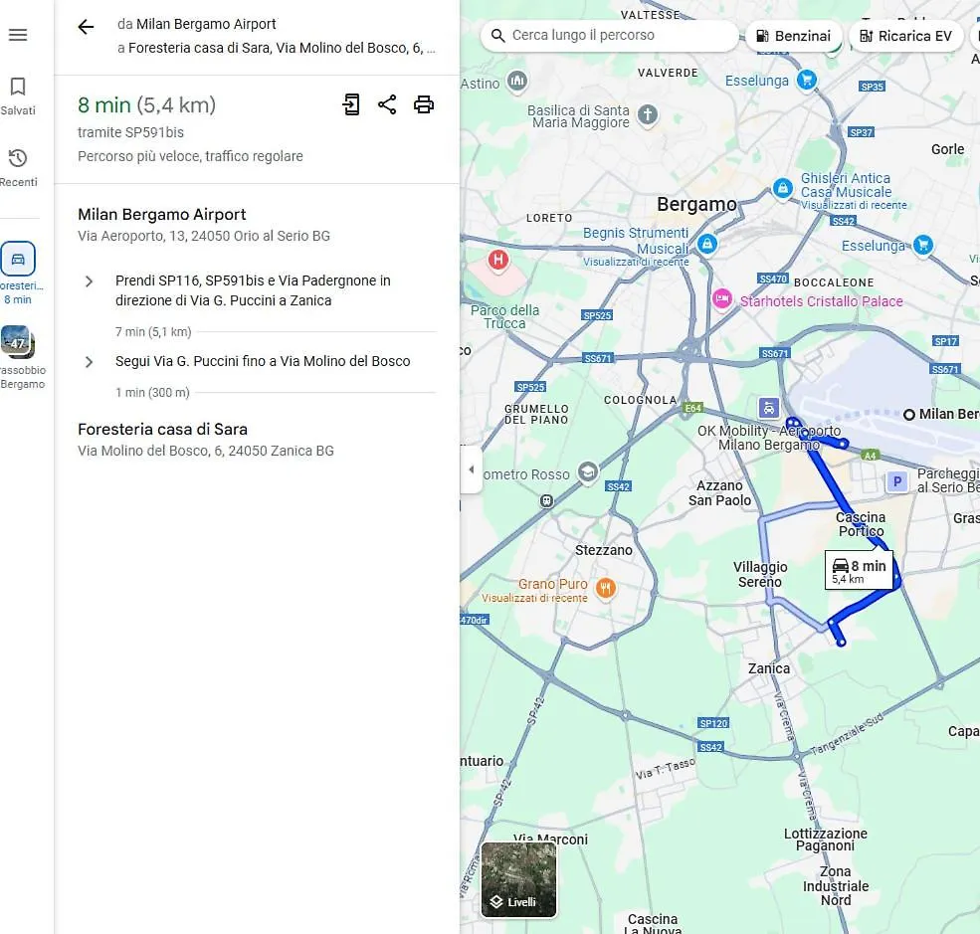Click the train station icon near Stezzano
This screenshot has width=980, height=934.
click(547, 501)
